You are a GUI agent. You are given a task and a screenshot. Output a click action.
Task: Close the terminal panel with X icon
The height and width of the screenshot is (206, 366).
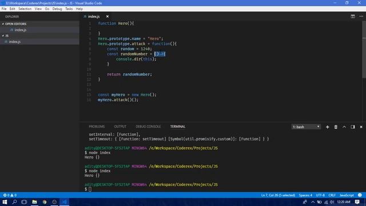coord(361,127)
